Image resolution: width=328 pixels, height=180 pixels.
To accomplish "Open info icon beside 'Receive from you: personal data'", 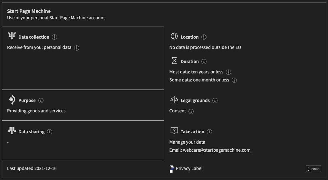I will [77, 48].
